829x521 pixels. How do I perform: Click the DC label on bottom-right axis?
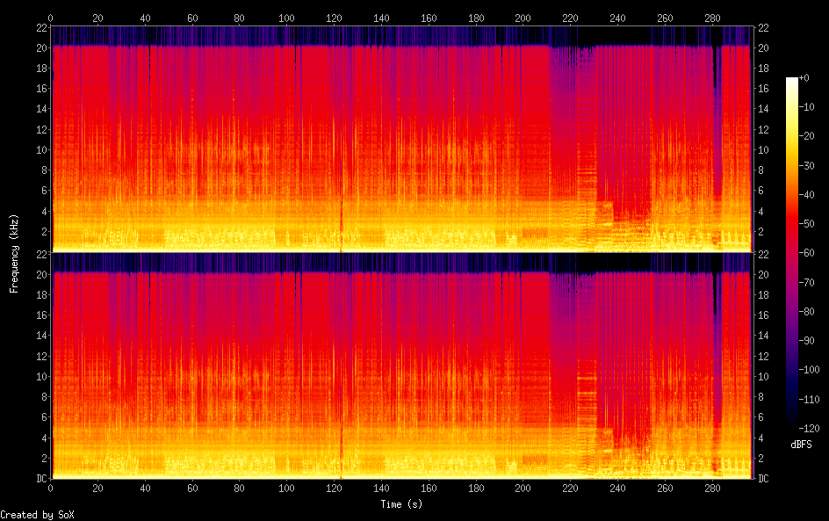(764, 479)
